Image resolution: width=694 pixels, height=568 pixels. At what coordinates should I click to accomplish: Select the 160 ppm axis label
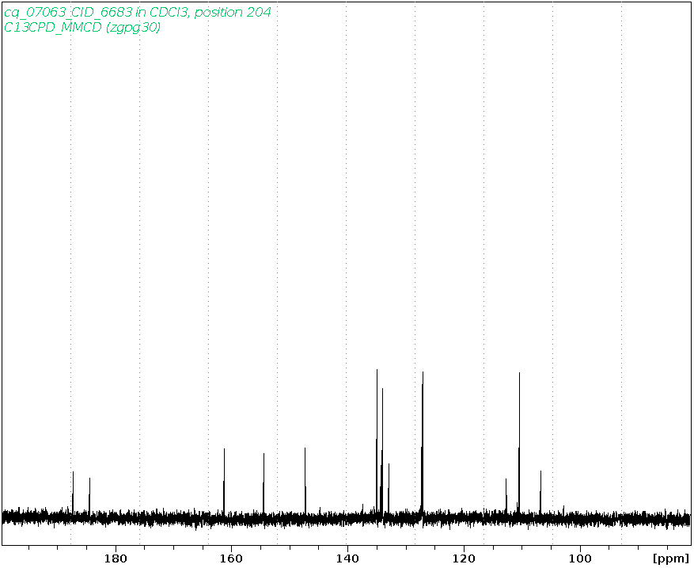click(x=232, y=558)
